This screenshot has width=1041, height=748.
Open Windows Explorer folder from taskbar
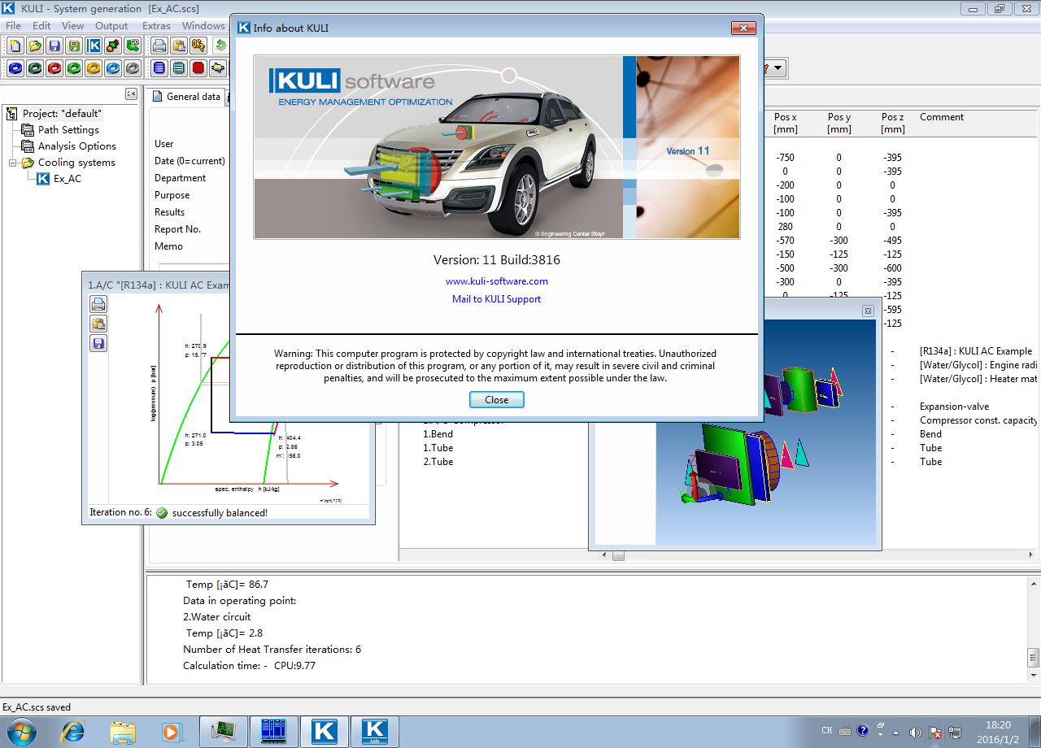123,731
